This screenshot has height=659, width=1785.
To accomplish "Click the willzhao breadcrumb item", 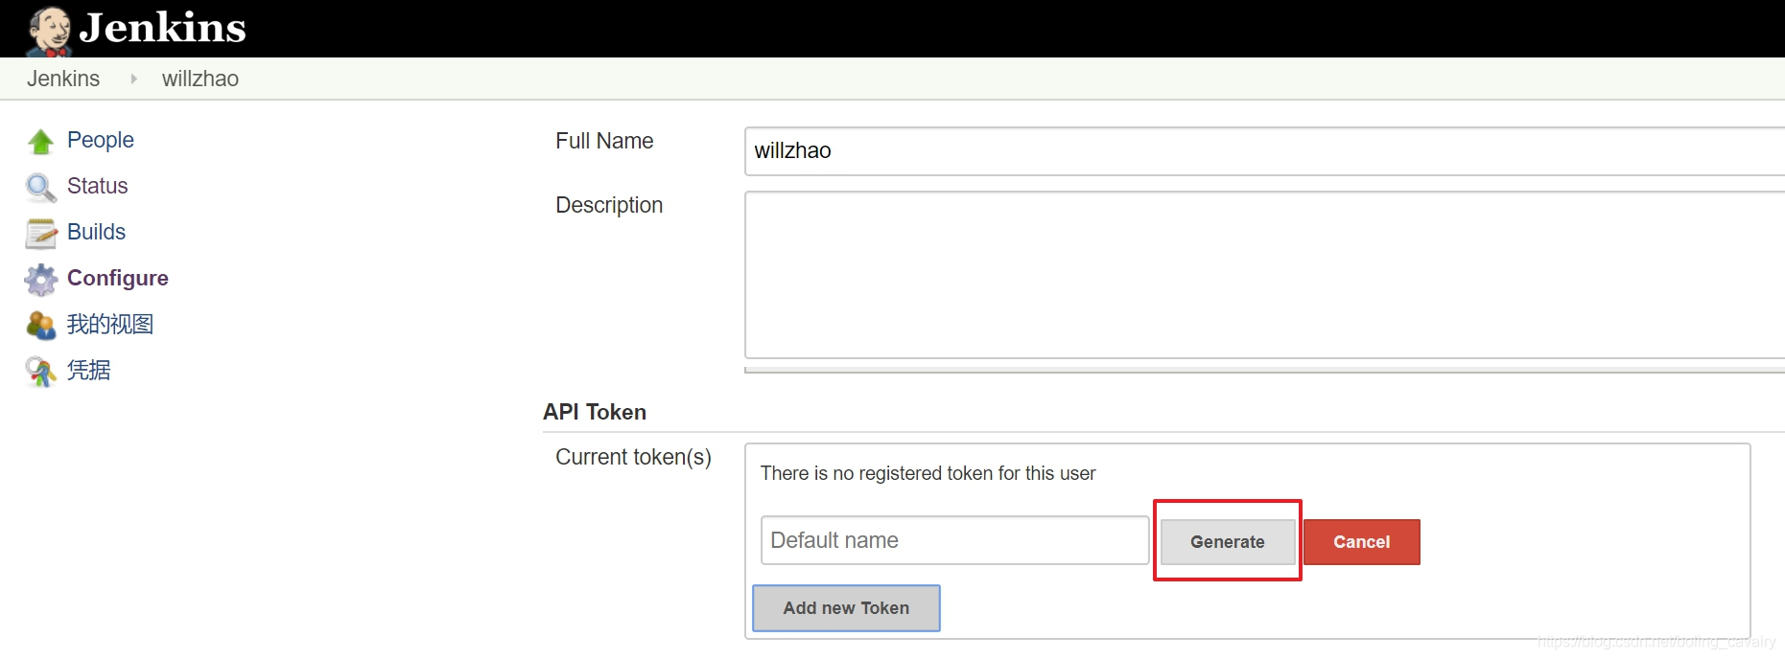I will tap(200, 79).
